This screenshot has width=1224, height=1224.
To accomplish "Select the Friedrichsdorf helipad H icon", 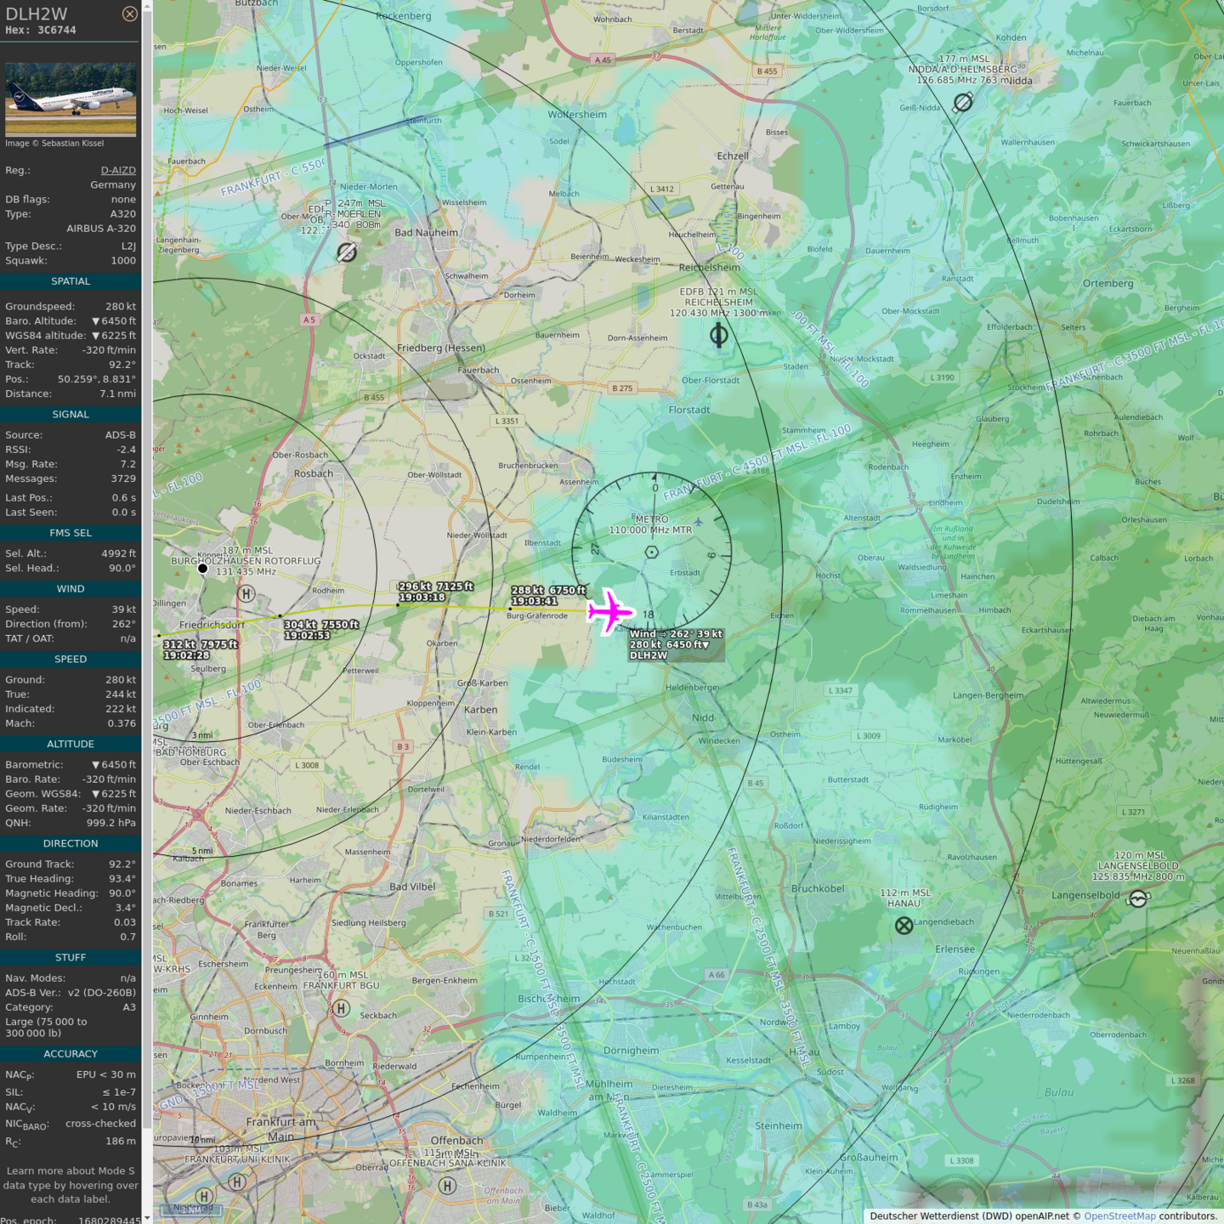I will pyautogui.click(x=246, y=594).
